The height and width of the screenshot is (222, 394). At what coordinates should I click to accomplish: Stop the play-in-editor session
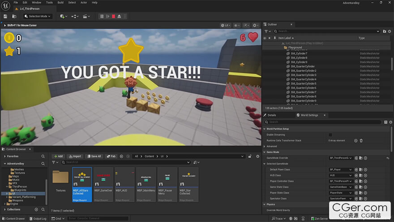pyautogui.click(x=113, y=17)
